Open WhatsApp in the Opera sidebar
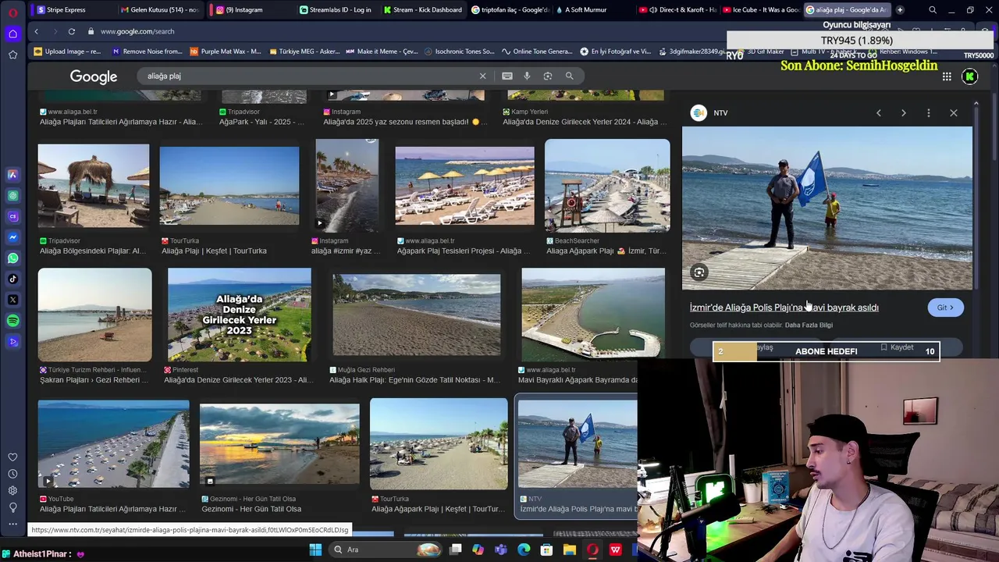999x562 pixels. coord(12,258)
